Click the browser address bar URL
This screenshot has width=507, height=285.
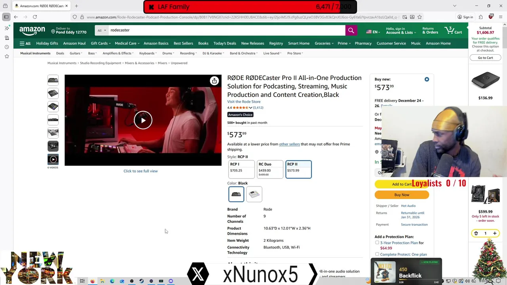click(x=242, y=17)
